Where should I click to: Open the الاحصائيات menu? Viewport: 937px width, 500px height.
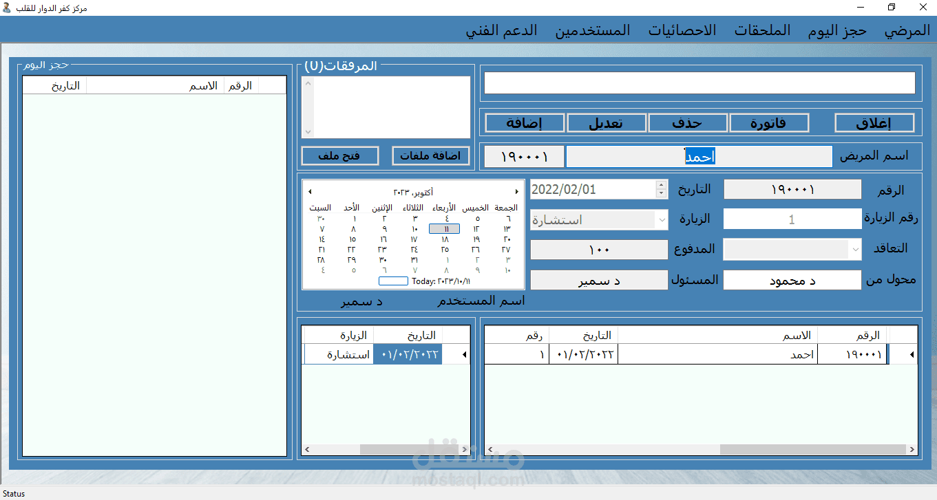682,30
